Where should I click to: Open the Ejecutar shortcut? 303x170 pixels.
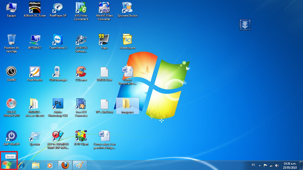click(x=35, y=138)
